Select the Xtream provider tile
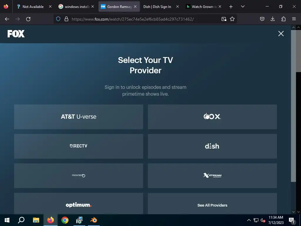Image resolution: width=301 pixels, height=226 pixels. [x=212, y=175]
